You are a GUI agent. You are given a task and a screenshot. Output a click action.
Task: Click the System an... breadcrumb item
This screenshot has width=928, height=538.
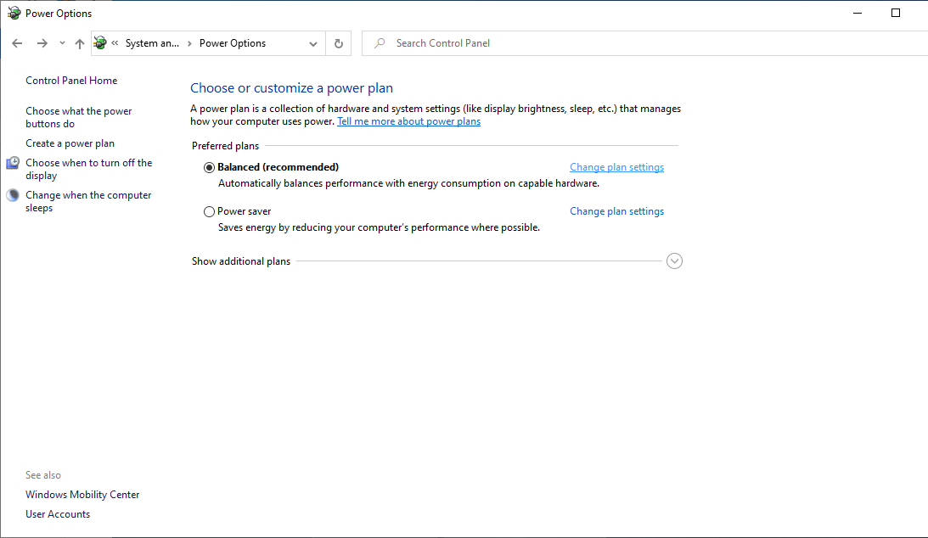152,43
